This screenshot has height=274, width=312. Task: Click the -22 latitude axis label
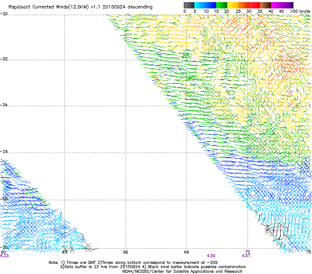click(x=4, y=59)
